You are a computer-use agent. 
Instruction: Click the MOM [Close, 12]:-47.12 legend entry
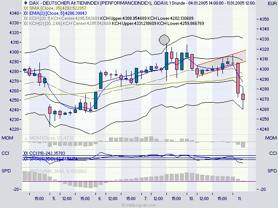[x=51, y=138]
